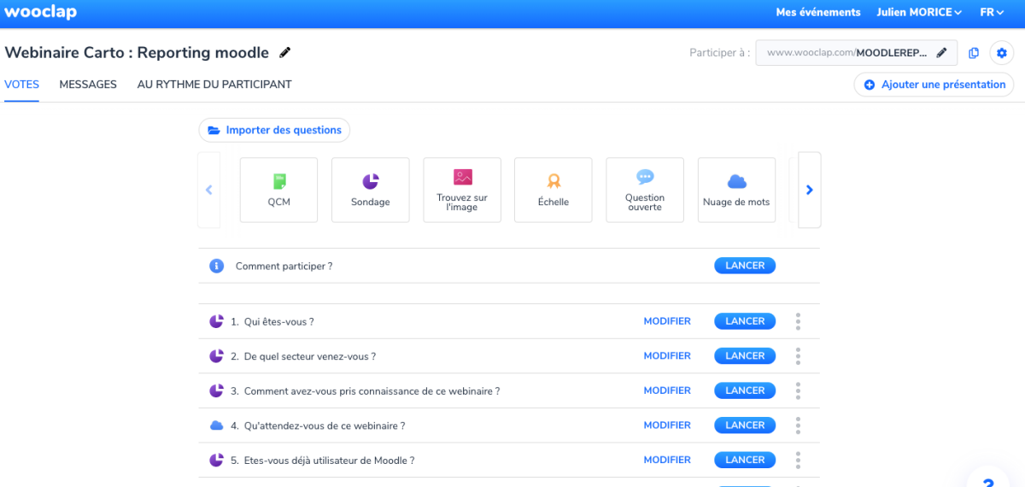The height and width of the screenshot is (487, 1025).
Task: Open more options for question 4
Action: (798, 425)
